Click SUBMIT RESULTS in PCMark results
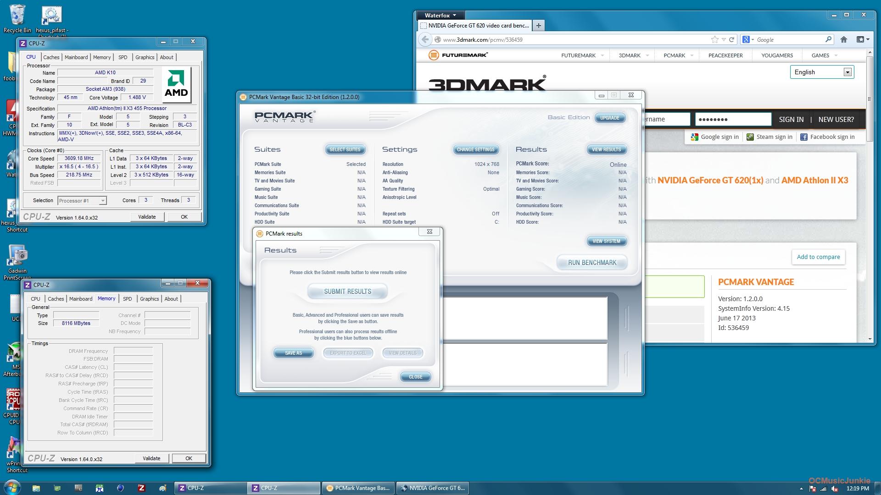The height and width of the screenshot is (495, 881). click(347, 291)
